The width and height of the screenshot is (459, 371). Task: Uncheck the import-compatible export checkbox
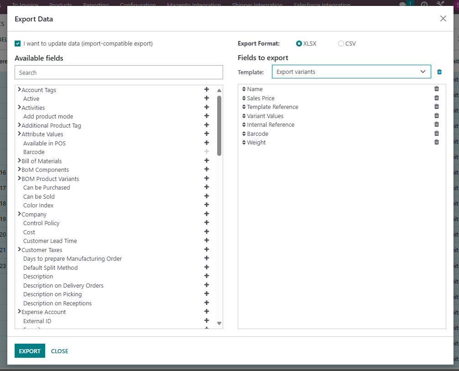pos(17,43)
